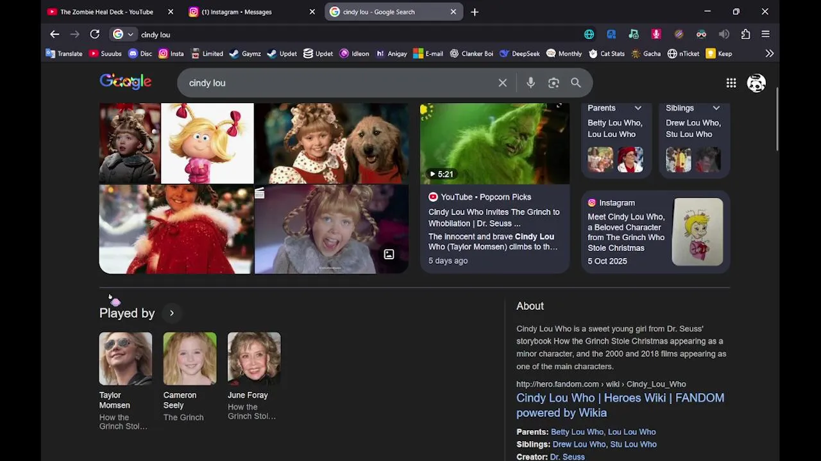Viewport: 821px width, 461px height.
Task: Click the Google logo
Action: (125, 82)
